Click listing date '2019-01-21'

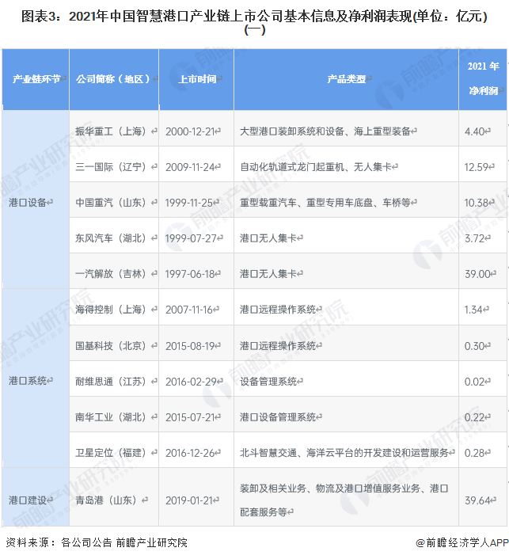[x=190, y=500]
